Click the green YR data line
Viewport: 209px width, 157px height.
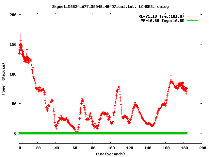(x=103, y=133)
